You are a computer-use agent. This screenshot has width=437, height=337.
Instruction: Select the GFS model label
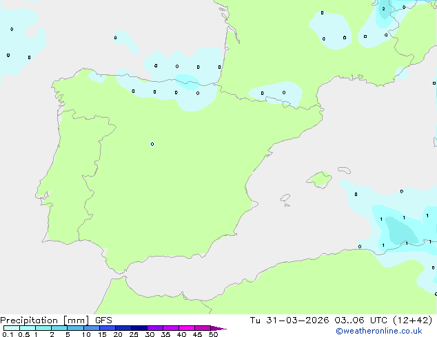click(103, 320)
